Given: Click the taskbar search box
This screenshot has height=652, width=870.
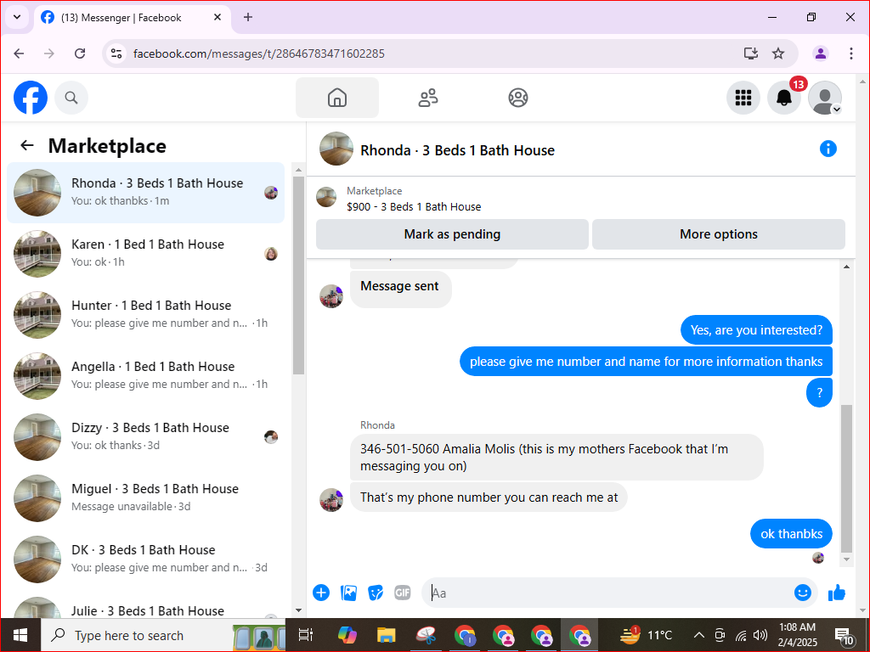Looking at the screenshot, I should 163,635.
